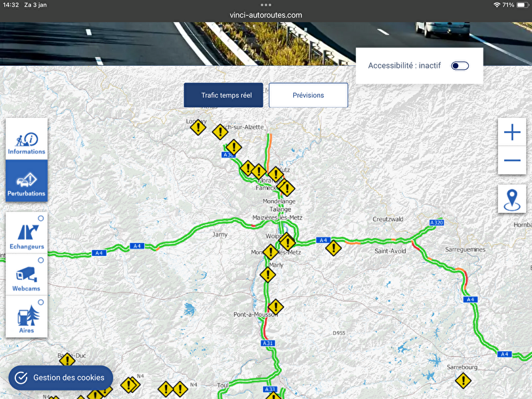532x399 pixels.
Task: Show Aires rest areas layer
Action: point(27,317)
